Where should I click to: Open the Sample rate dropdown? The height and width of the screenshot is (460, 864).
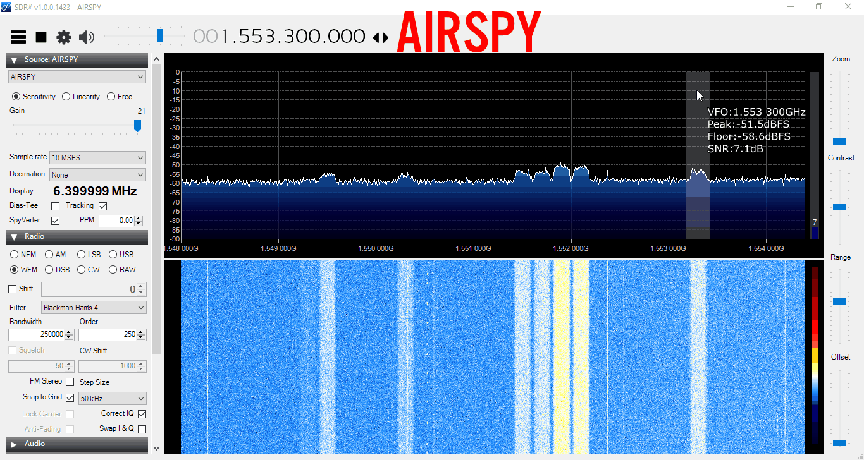(x=97, y=157)
